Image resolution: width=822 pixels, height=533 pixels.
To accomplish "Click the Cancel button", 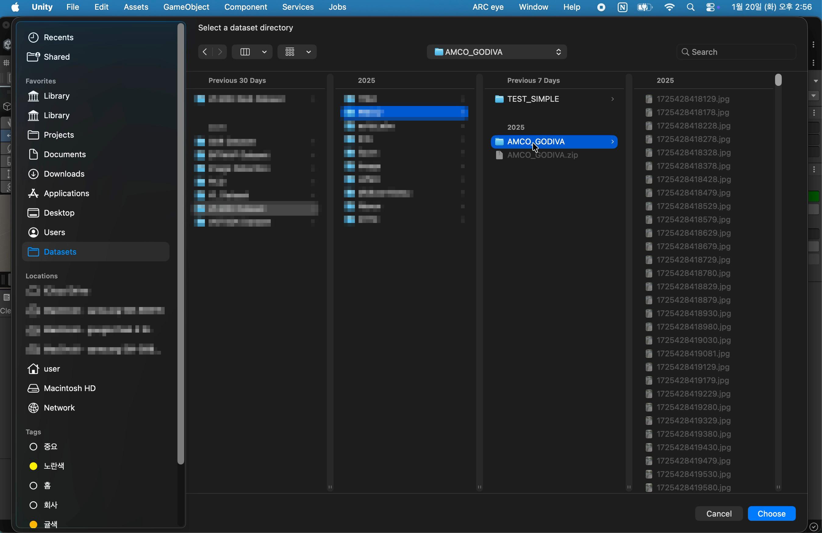I will [x=719, y=514].
